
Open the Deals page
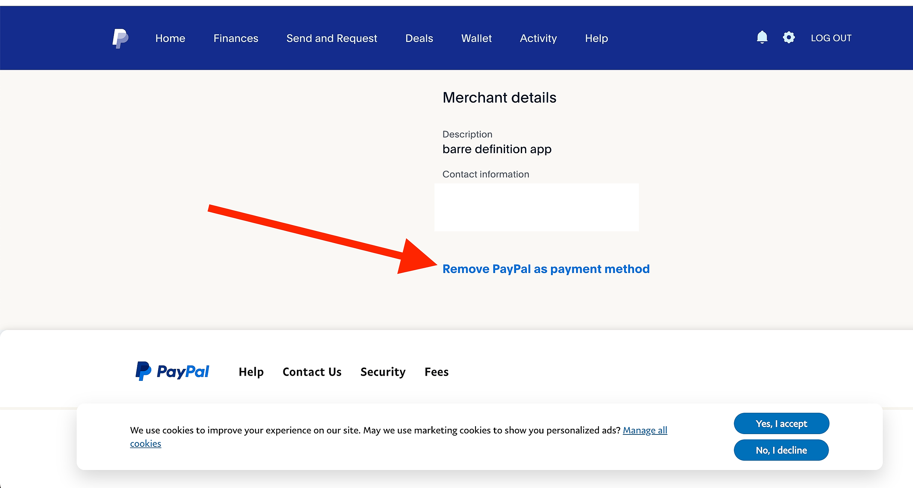419,38
